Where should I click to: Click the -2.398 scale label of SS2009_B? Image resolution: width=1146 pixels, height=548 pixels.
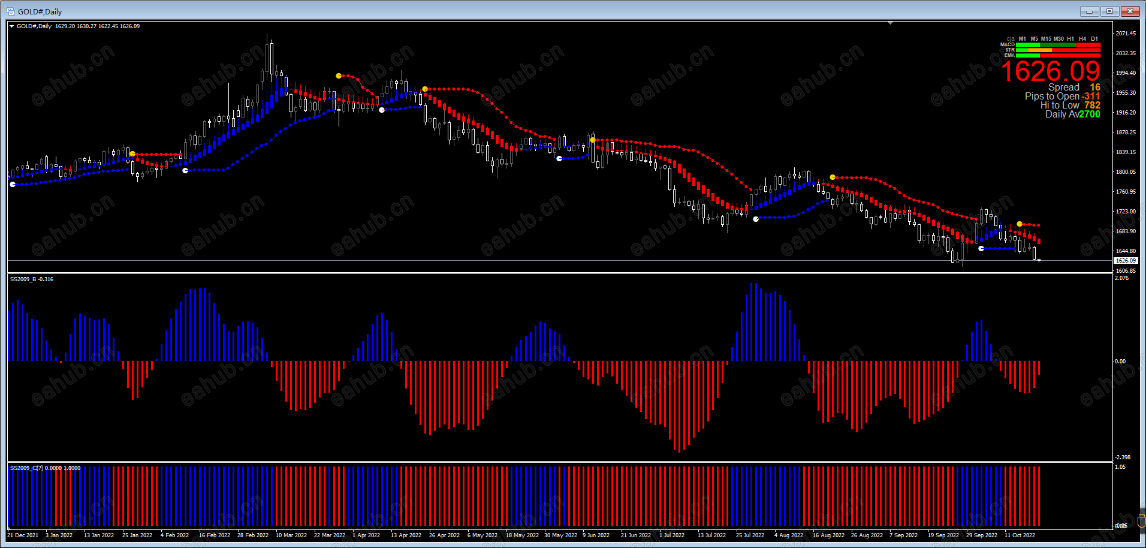click(1123, 457)
